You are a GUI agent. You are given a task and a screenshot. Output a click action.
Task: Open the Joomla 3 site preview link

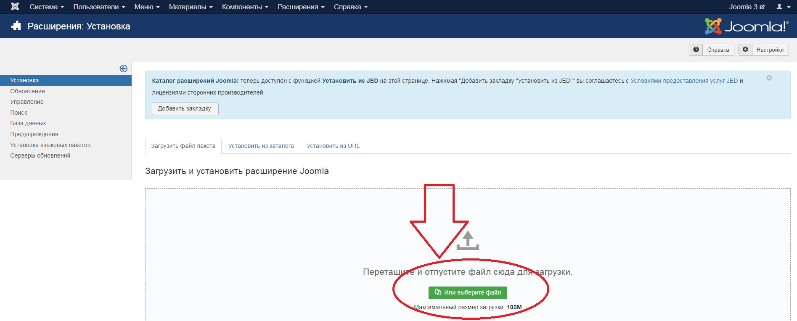click(x=747, y=7)
